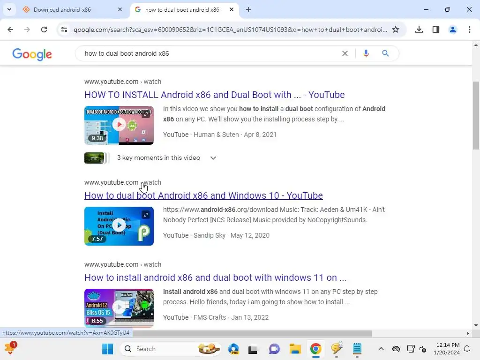480x360 pixels.
Task: Start voice search with microphone
Action: [366, 53]
